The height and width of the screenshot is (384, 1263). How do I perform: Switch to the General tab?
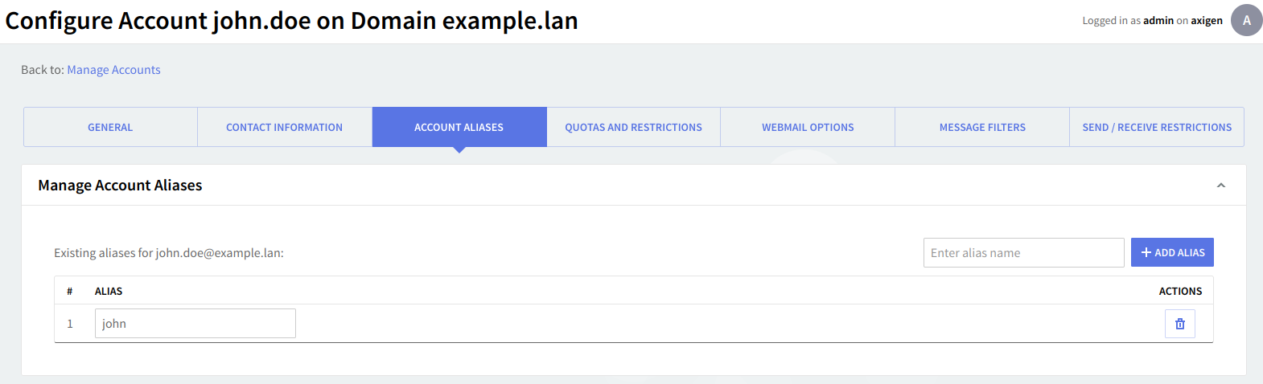pos(110,127)
